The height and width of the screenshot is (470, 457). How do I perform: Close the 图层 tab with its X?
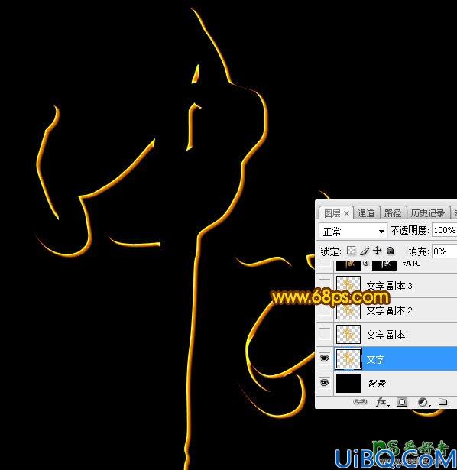click(347, 214)
